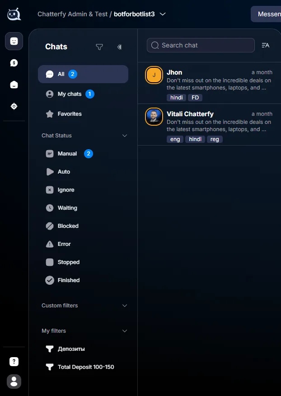Click the reg tag on Vitali's chat
Viewport: 281px width, 396px height.
pyautogui.click(x=215, y=139)
